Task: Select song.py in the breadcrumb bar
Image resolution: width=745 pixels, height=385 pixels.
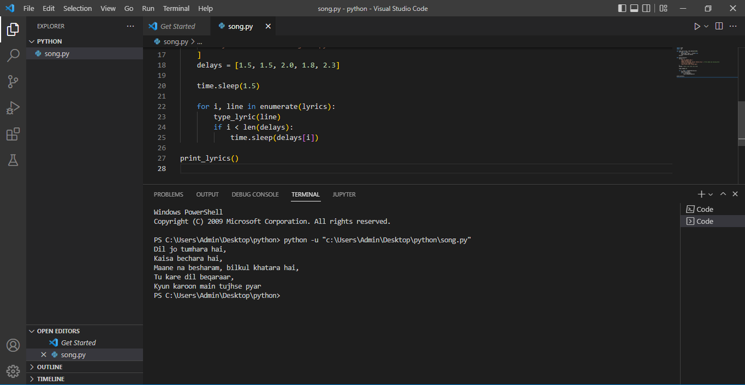Action: pos(176,41)
